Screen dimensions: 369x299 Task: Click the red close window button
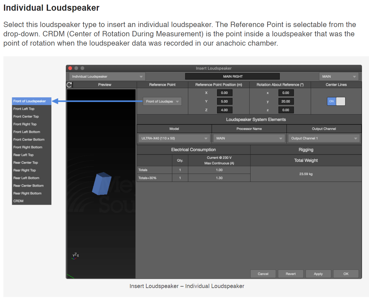[70, 68]
